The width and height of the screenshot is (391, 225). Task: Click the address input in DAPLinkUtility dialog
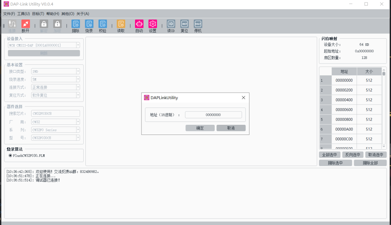(213, 114)
